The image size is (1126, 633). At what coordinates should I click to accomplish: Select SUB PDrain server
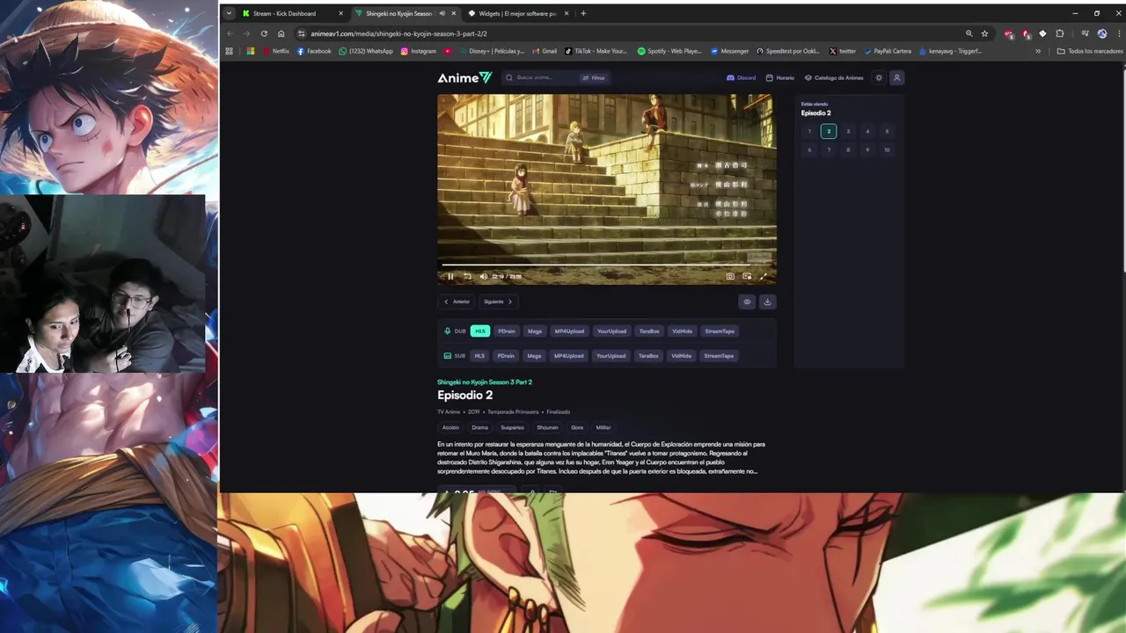506,356
